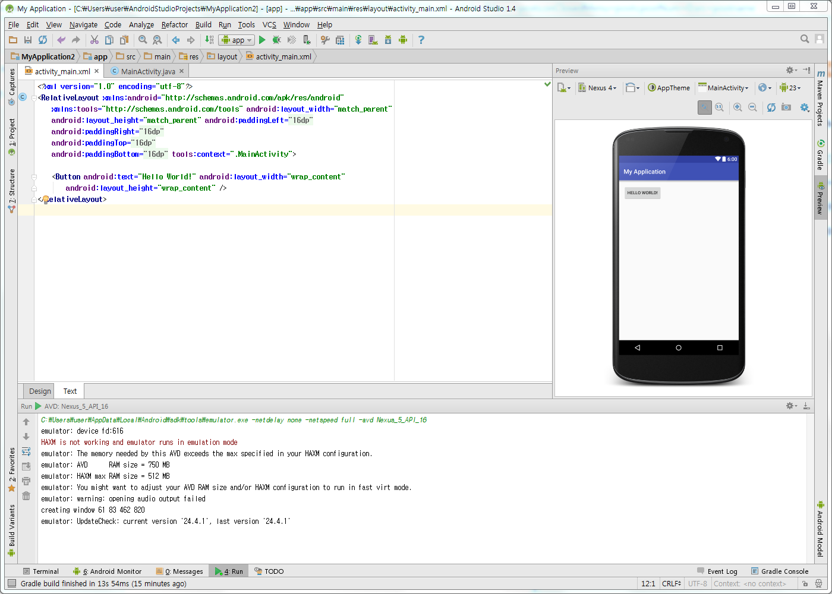
Task: Run the app with the green play icon
Action: tap(262, 40)
